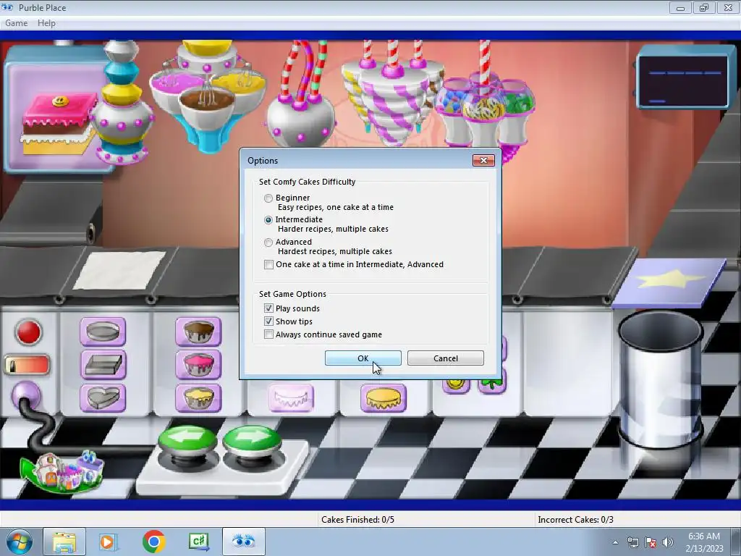
Task: Choose the pink strawberry batter bowl
Action: (x=198, y=365)
